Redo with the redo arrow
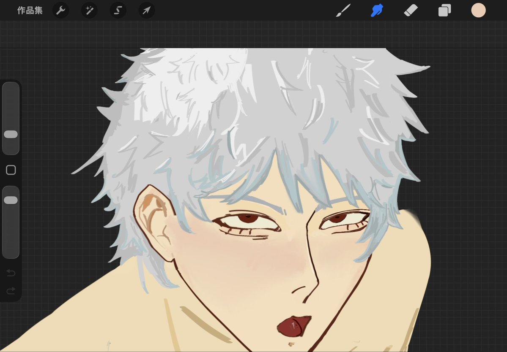The height and width of the screenshot is (352, 507). point(11,291)
